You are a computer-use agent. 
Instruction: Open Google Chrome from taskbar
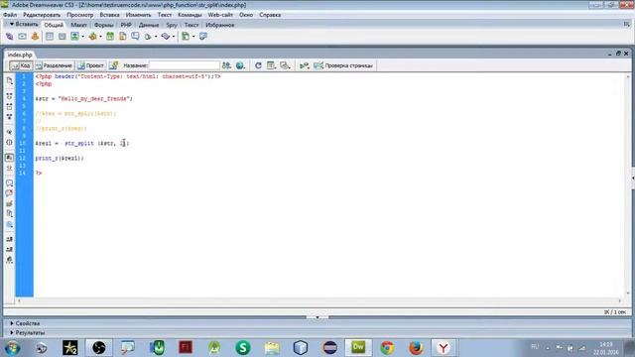pyautogui.click(x=387, y=348)
